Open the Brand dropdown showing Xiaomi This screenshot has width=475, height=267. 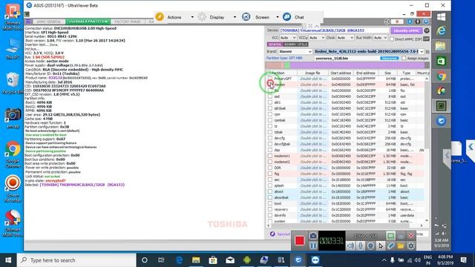(295, 51)
